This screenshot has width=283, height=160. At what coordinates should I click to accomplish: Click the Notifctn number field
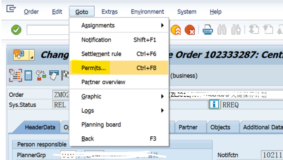pyautogui.click(x=272, y=155)
